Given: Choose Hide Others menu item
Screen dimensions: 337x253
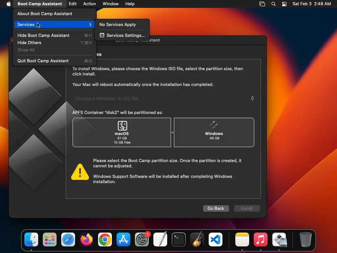Looking at the screenshot, I should point(55,42).
